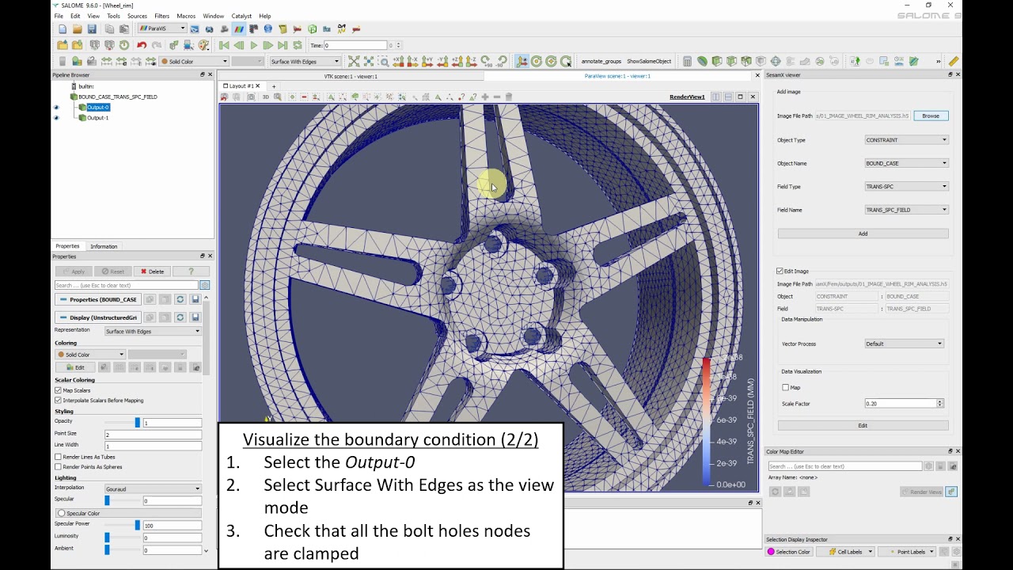This screenshot has width=1013, height=570.
Task: Open Vector Process Default dropdown
Action: tap(904, 344)
